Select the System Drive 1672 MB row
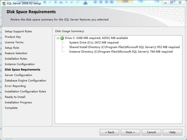The image size is (187, 140). click(x=94, y=42)
